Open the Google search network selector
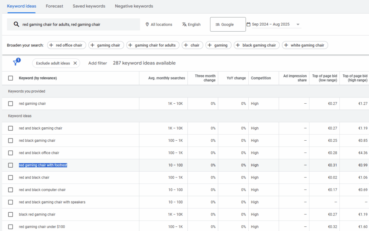Image resolution: width=369 pixels, height=231 pixels. point(228,24)
